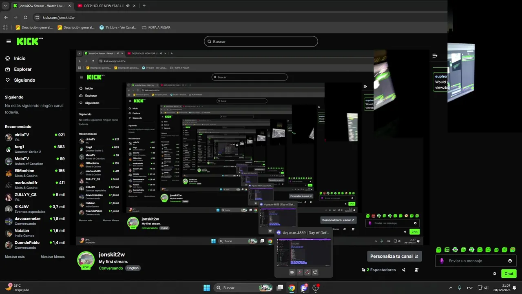Screen dimensions: 522x294
Task: Click the Conversando category link
Action: coord(111,268)
